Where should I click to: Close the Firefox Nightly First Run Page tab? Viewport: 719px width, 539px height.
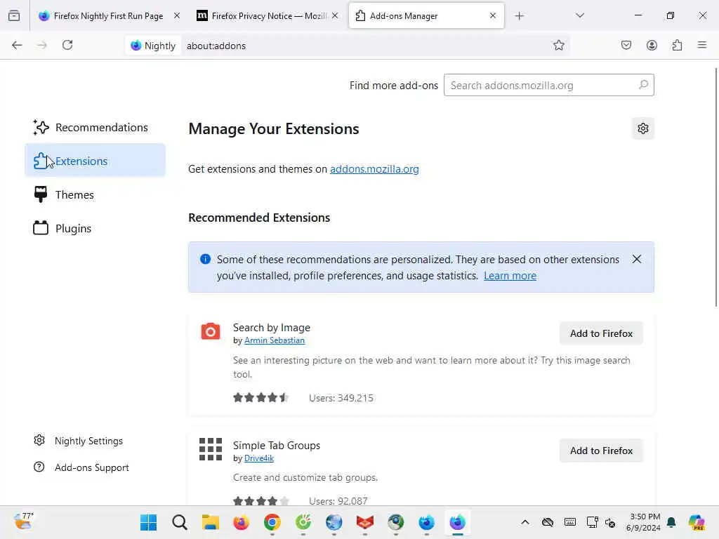click(176, 15)
